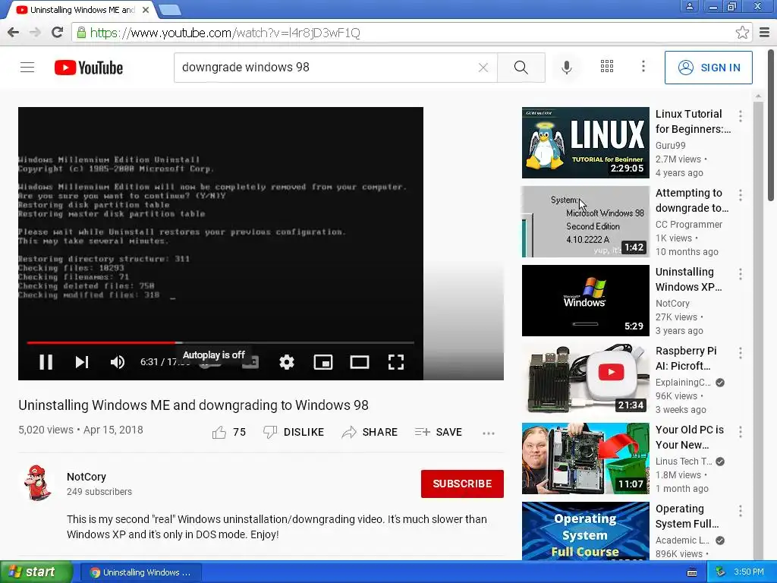Clear search text with the X icon
This screenshot has width=777, height=583.
click(483, 68)
